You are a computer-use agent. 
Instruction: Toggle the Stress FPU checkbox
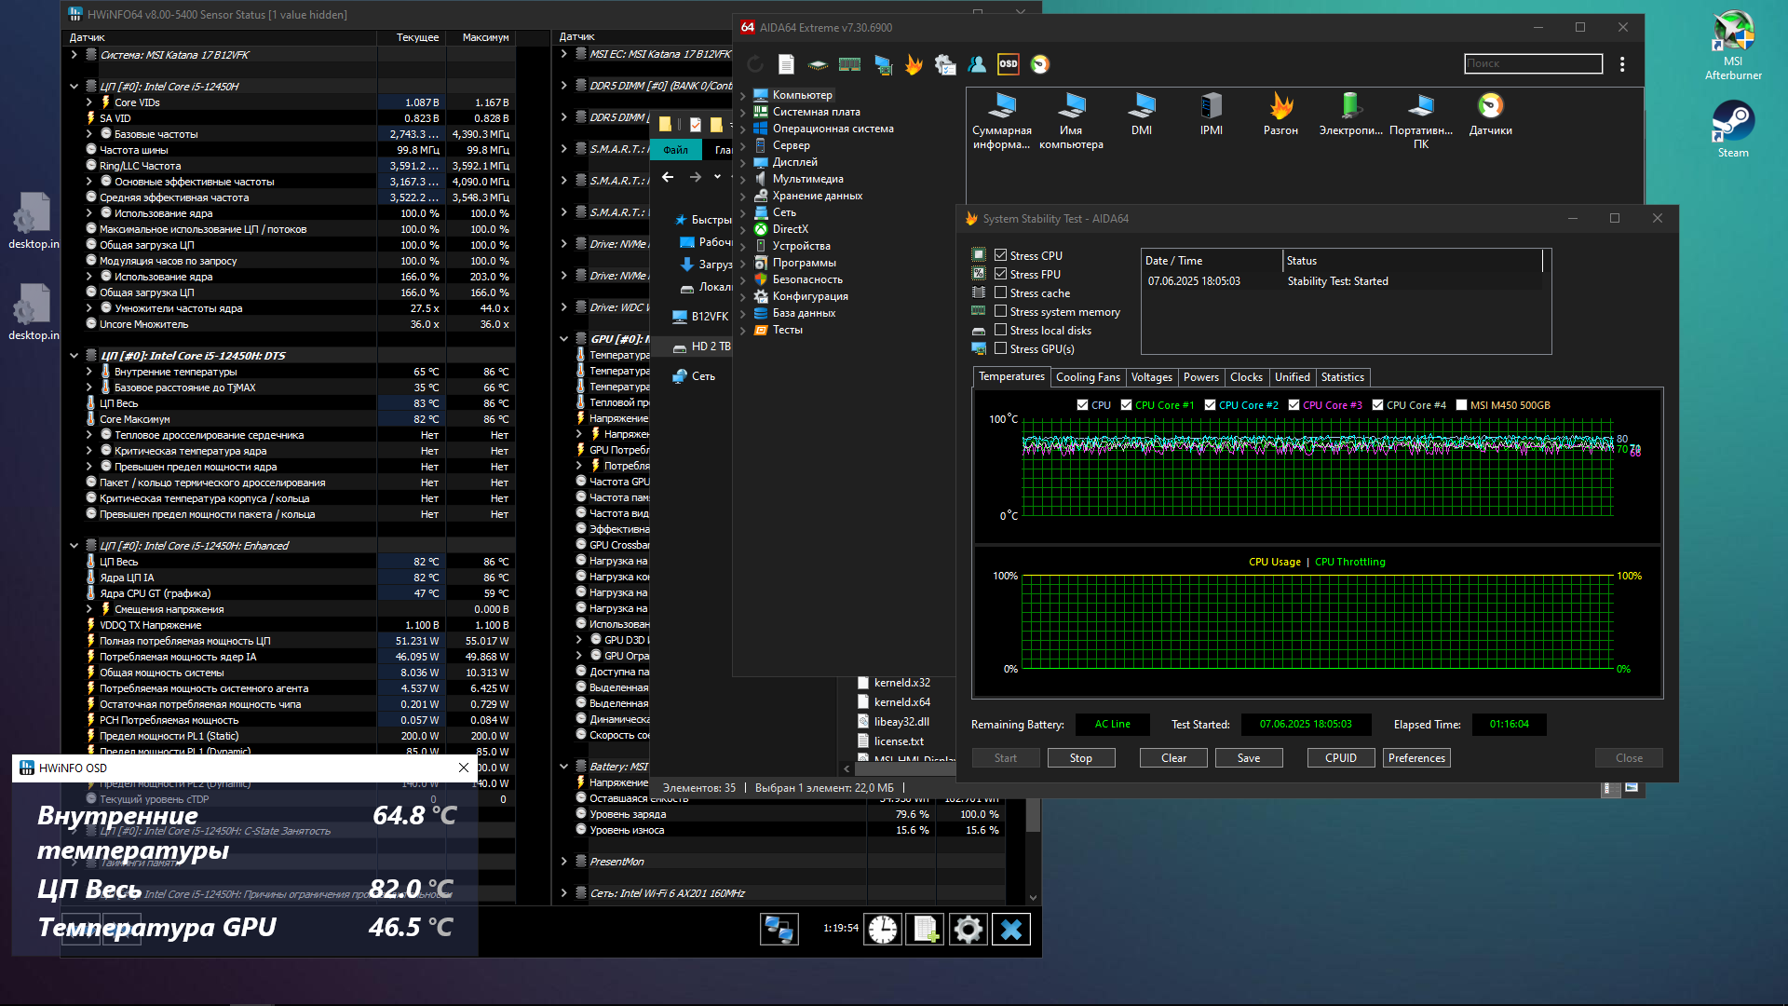(1000, 274)
